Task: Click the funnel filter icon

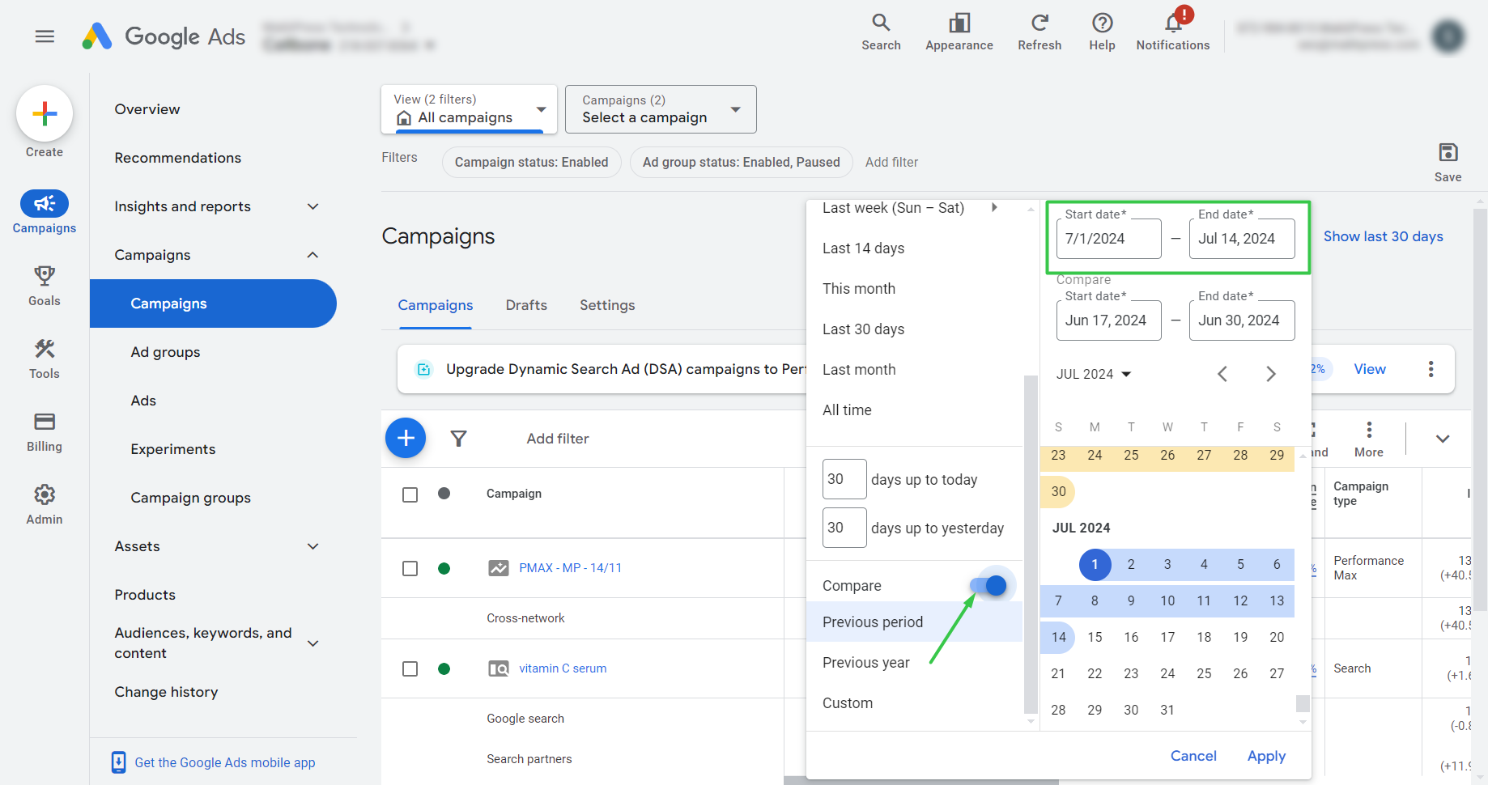Action: coord(459,439)
